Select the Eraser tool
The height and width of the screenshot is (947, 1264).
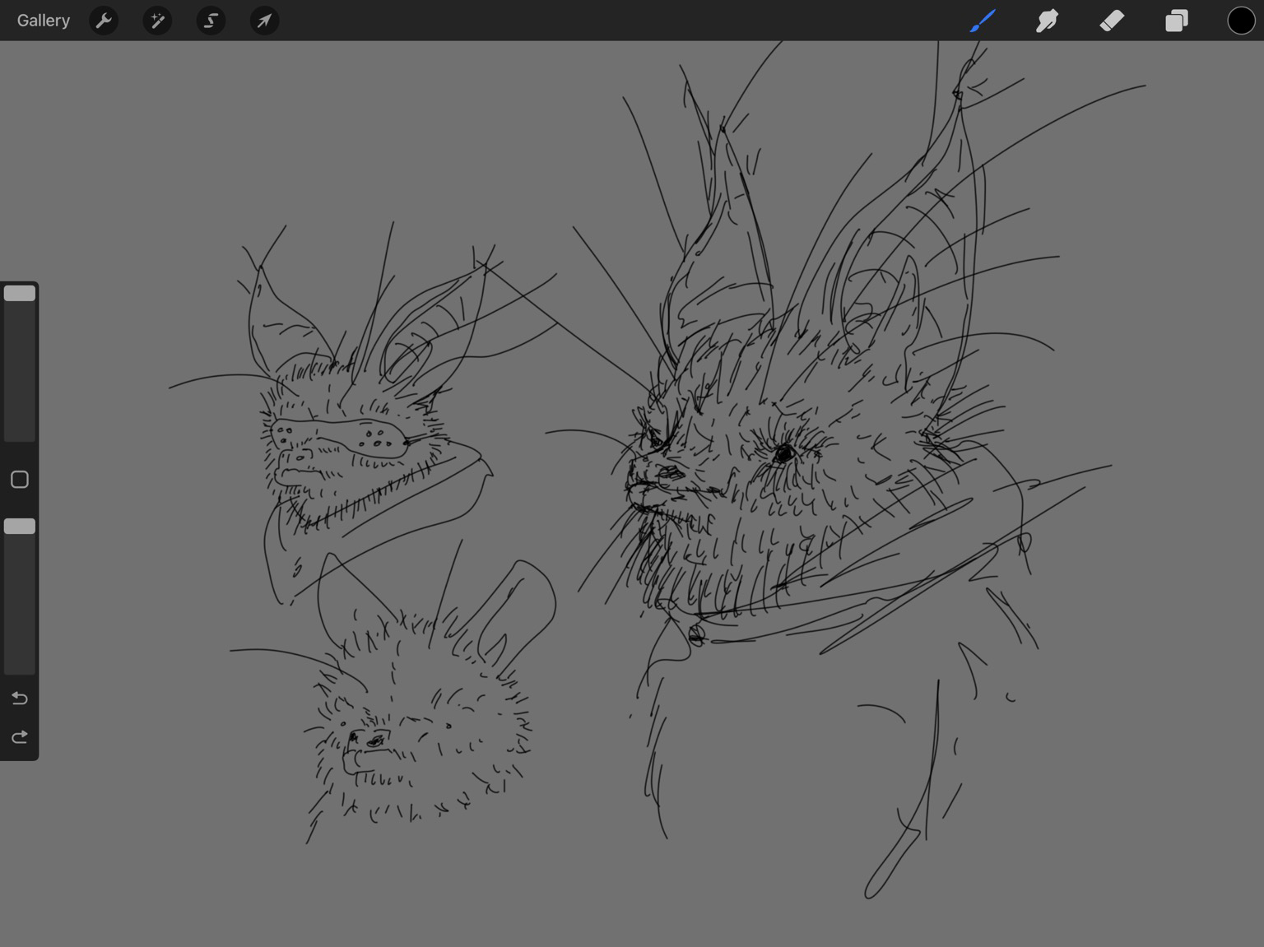1112,21
